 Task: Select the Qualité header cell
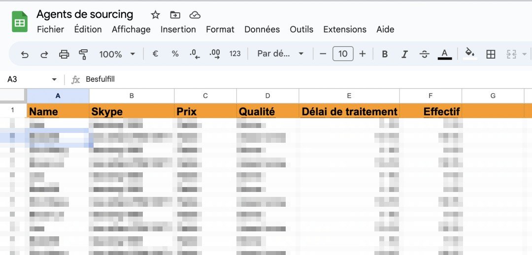tap(267, 111)
